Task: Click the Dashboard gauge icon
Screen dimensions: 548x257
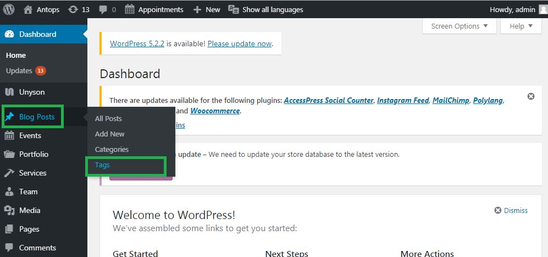Action: click(10, 34)
